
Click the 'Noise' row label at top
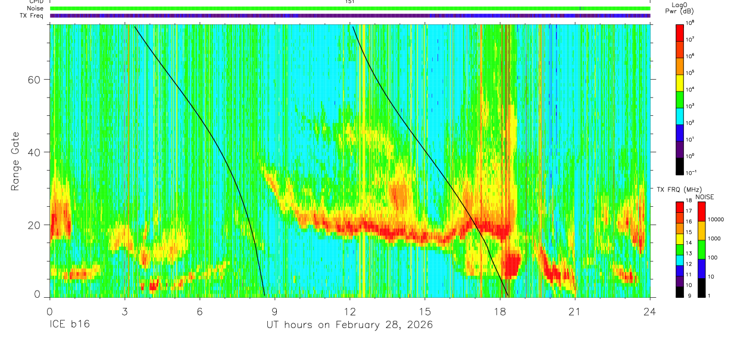pos(35,9)
